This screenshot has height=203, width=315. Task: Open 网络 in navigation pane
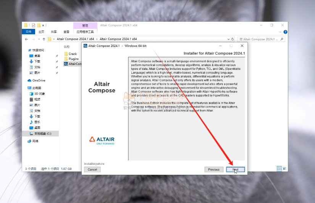(33, 141)
